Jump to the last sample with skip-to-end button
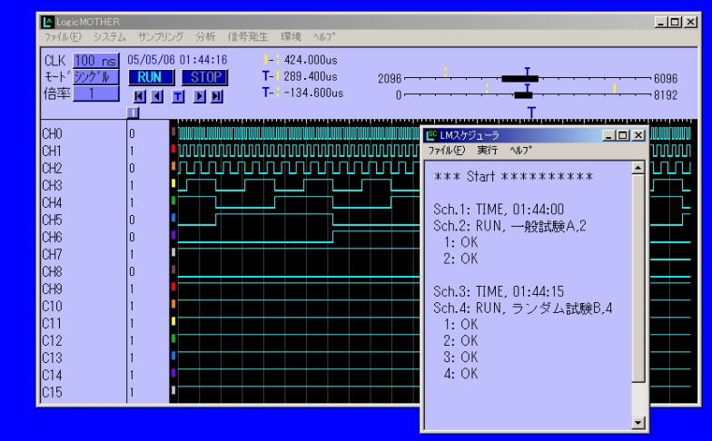Screen dimensions: 712x441 click(x=216, y=96)
